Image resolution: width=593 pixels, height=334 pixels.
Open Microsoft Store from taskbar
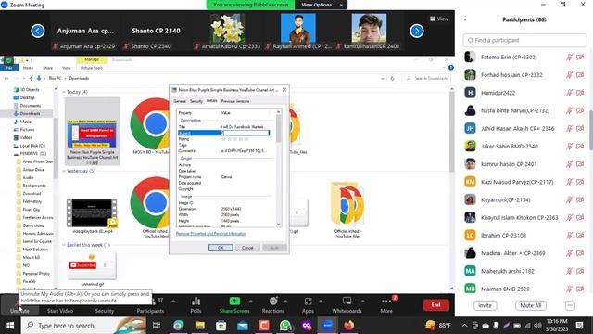(x=221, y=326)
